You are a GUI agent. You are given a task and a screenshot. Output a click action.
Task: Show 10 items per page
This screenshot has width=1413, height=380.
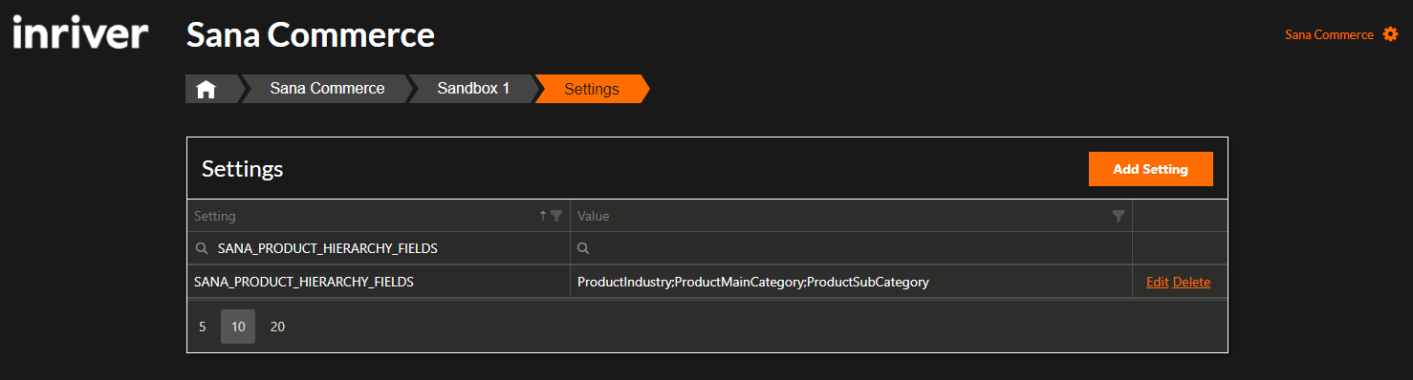point(238,327)
